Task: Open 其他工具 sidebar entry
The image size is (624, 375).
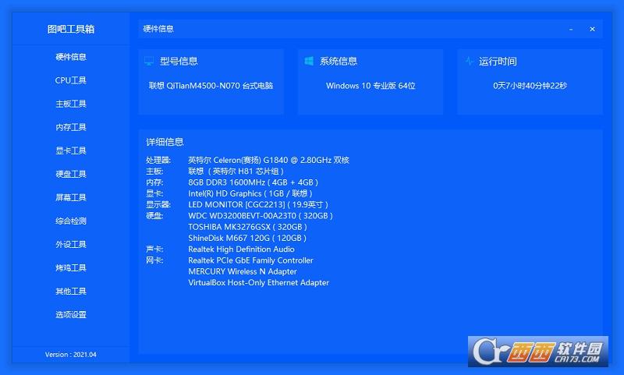Action: click(x=71, y=292)
